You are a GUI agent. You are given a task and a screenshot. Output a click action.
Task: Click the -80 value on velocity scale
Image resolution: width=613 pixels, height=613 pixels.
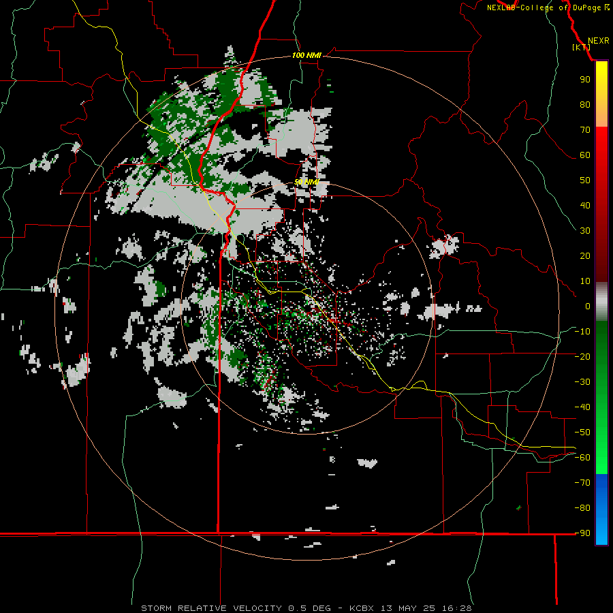pyautogui.click(x=582, y=508)
